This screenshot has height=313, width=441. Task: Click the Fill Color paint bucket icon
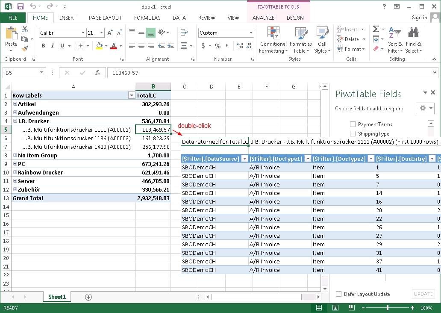[x=99, y=46]
